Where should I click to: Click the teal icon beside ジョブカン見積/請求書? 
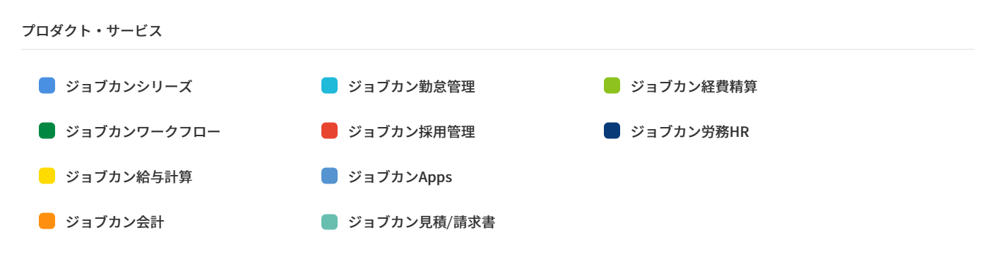click(x=329, y=222)
